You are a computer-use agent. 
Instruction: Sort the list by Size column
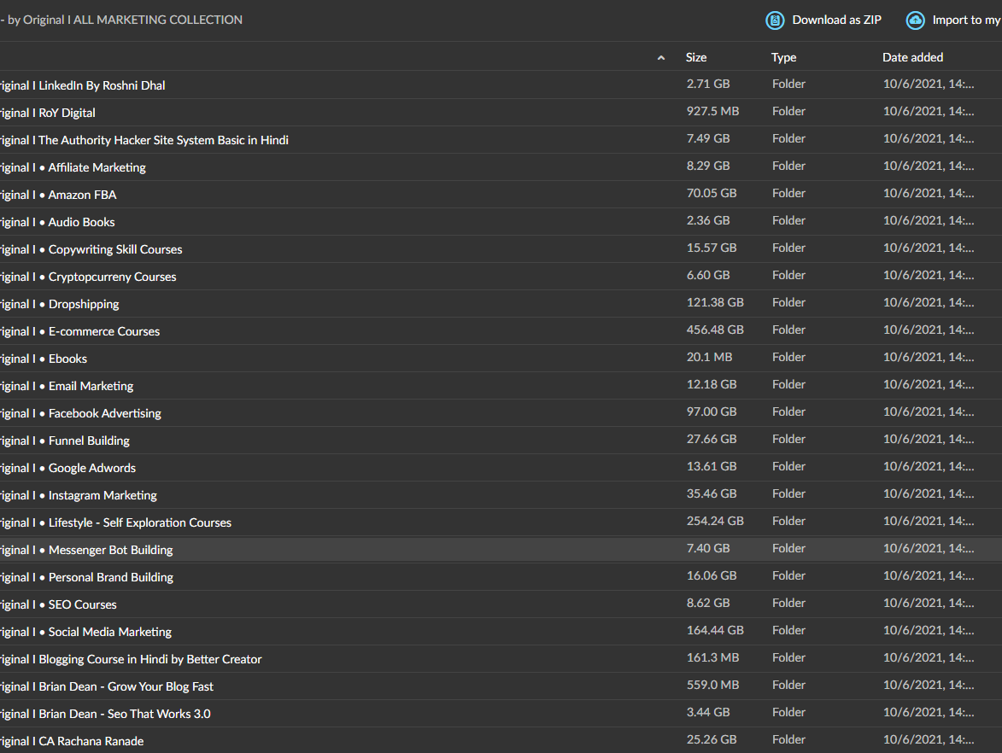696,57
